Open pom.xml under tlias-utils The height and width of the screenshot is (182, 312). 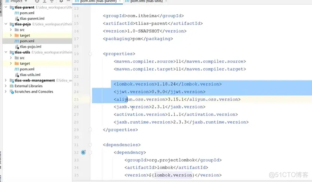coord(27,69)
